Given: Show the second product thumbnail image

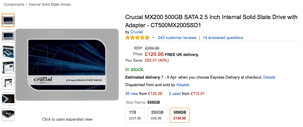Looking at the screenshot, I should [x=8, y=36].
